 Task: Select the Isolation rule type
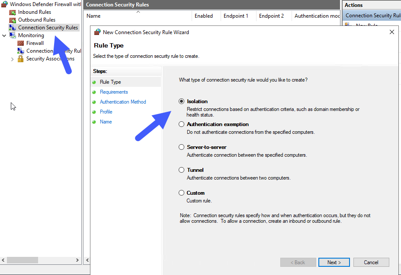click(x=181, y=101)
